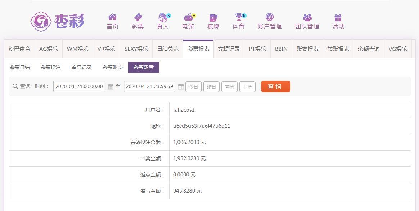Open 账户管理 account management icon
Image resolution: width=419 pixels, height=211 pixels.
(270, 17)
